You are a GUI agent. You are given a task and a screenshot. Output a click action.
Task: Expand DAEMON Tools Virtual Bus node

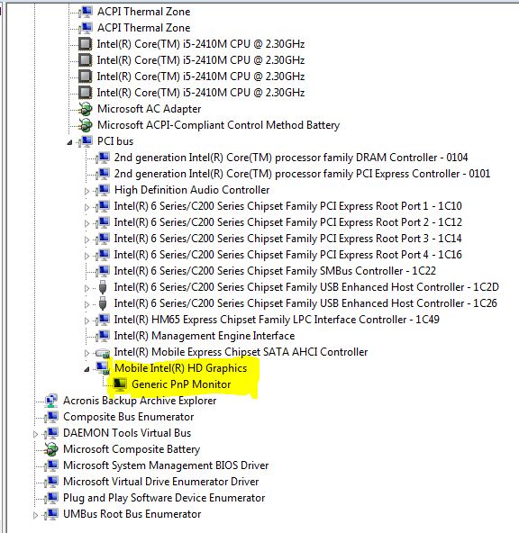point(35,434)
